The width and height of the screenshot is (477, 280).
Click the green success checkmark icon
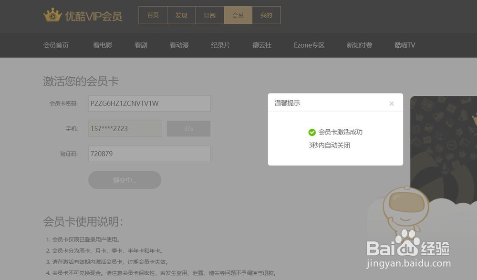coord(312,132)
